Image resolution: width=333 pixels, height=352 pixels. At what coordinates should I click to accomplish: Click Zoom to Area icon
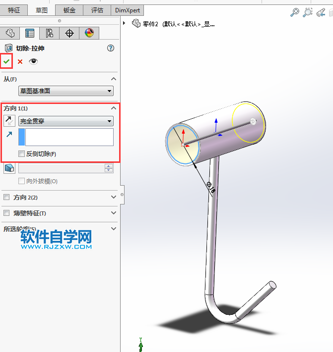point(308,12)
